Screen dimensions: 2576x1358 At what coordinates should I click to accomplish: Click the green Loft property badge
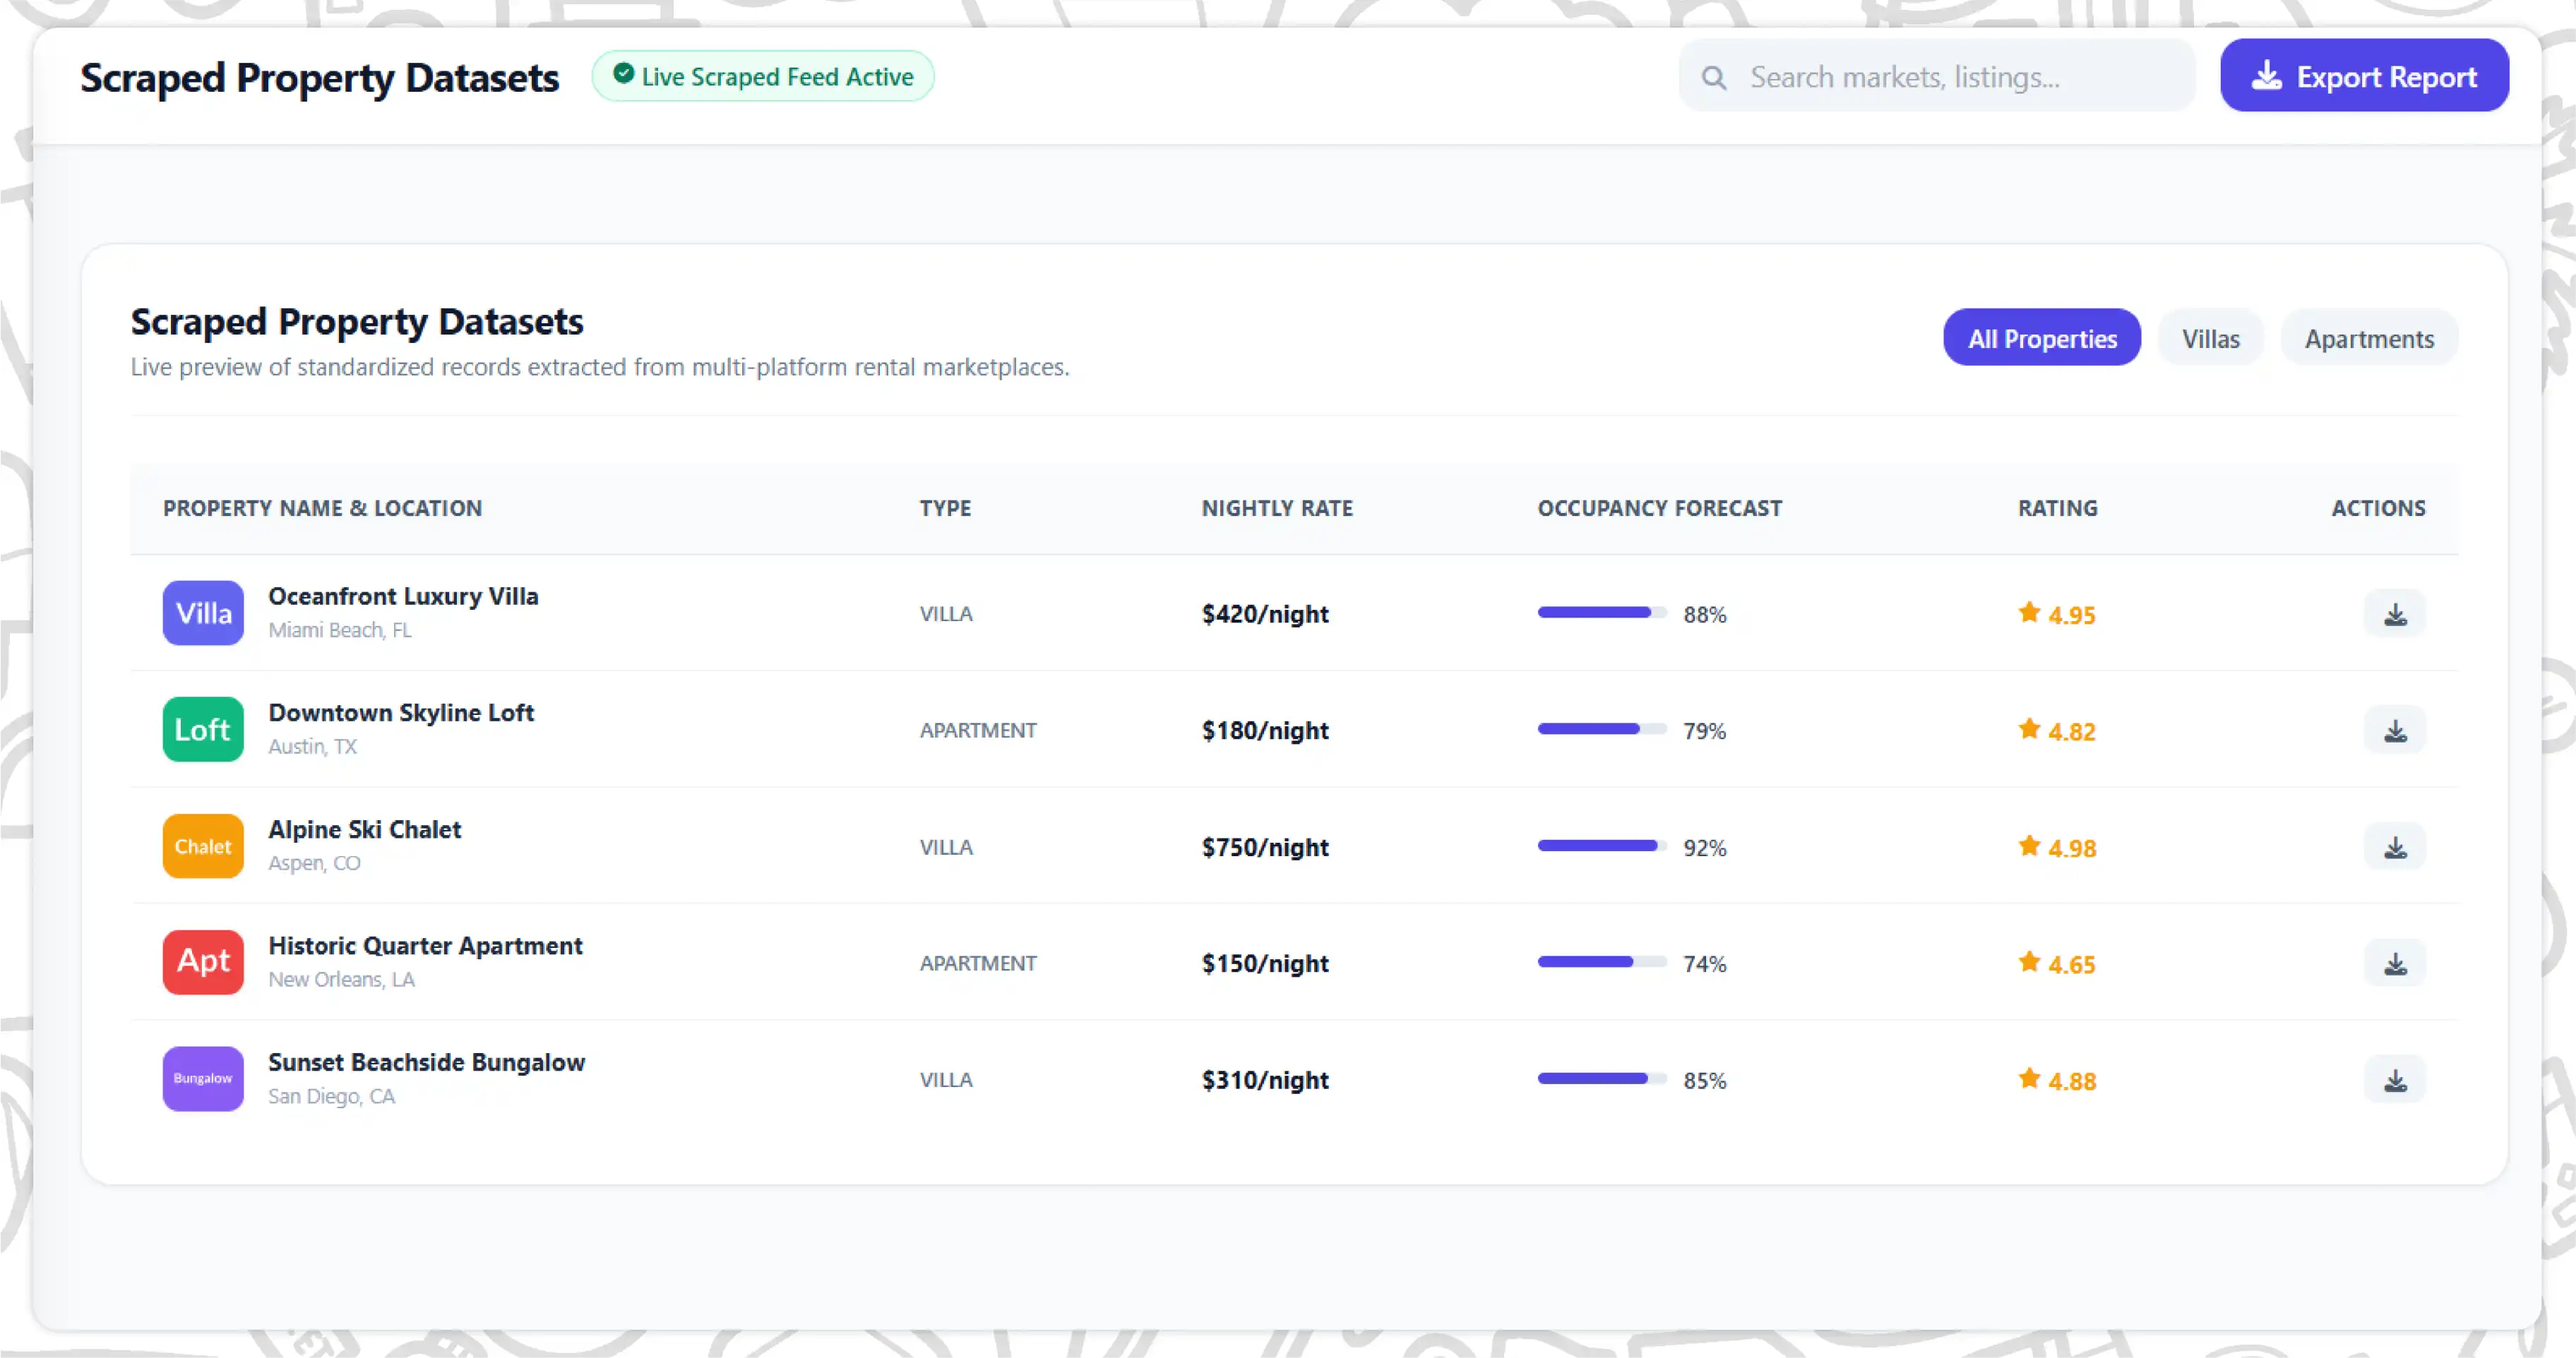pos(203,729)
